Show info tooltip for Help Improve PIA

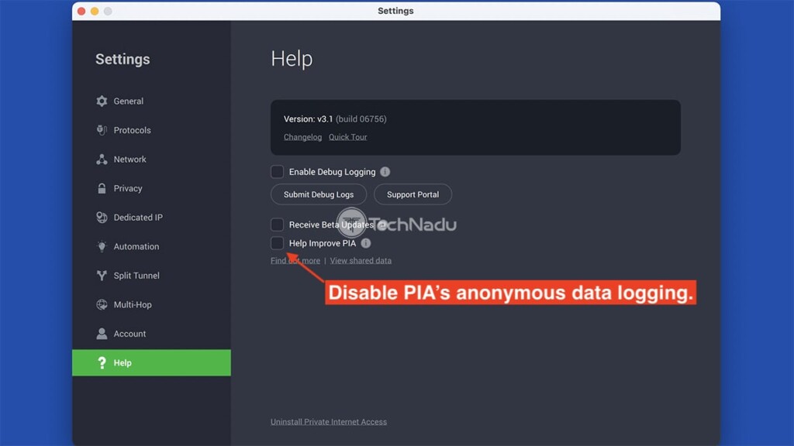click(366, 243)
